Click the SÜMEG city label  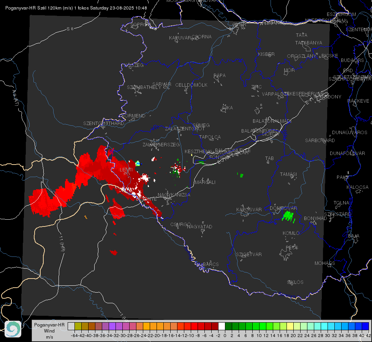pyautogui.click(x=201, y=125)
